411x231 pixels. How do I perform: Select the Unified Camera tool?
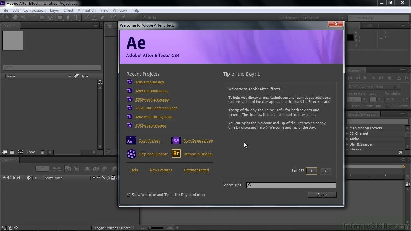(x=42, y=17)
